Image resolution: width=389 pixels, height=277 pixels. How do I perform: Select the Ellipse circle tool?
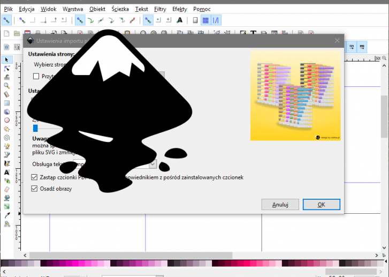click(x=7, y=120)
